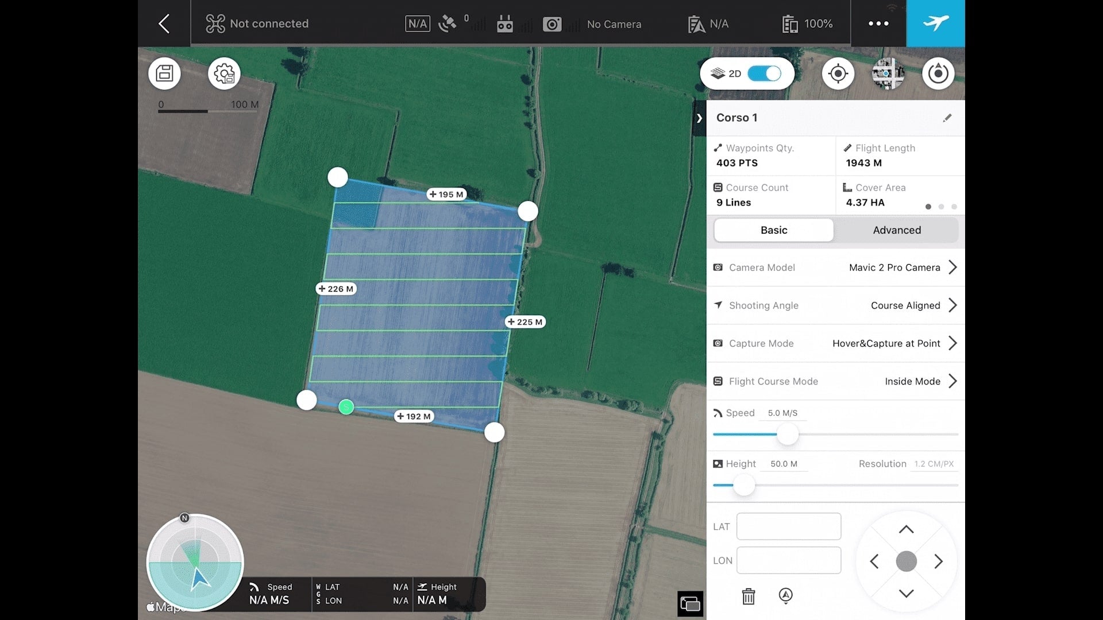The image size is (1103, 620).
Task: Click the save mission disk icon
Action: (165, 73)
